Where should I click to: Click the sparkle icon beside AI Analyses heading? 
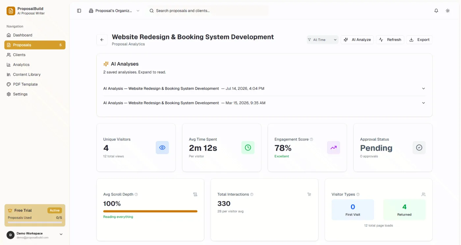(106, 64)
